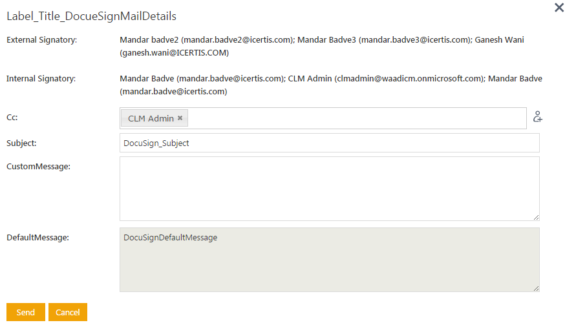The height and width of the screenshot is (325, 565).
Task: Click the Label_Title_DocueSignMailDetails heading
Action: (x=91, y=16)
